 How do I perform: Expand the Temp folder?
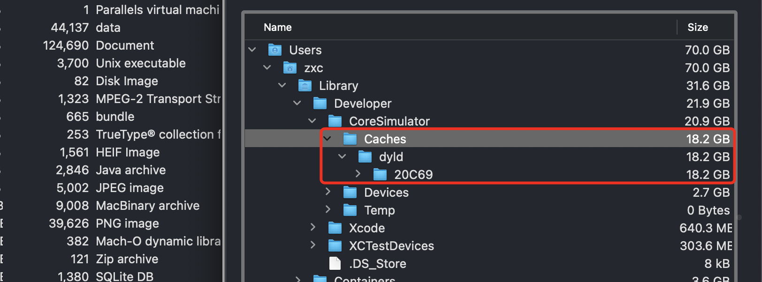328,209
